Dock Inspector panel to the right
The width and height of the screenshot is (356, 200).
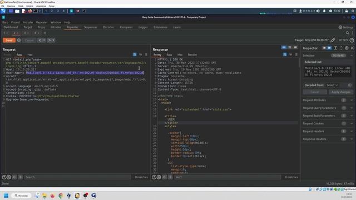(x=329, y=48)
